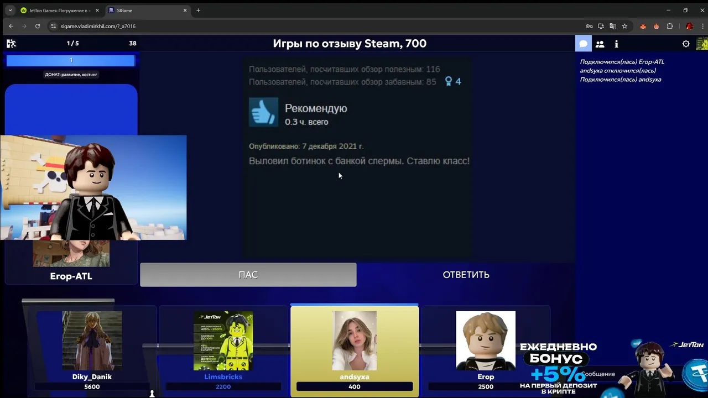The width and height of the screenshot is (708, 398).
Task: Click the timer value 38
Action: 133,43
